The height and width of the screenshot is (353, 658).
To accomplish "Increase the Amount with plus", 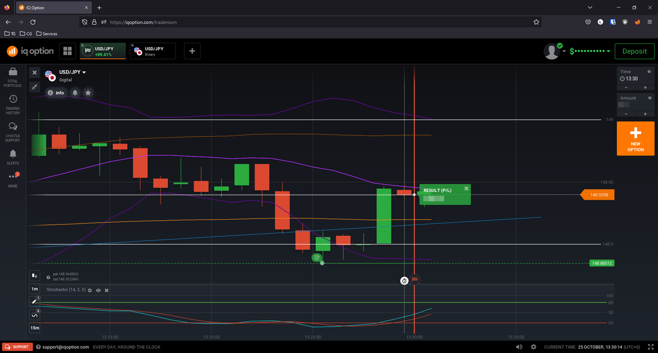I will click(x=645, y=113).
